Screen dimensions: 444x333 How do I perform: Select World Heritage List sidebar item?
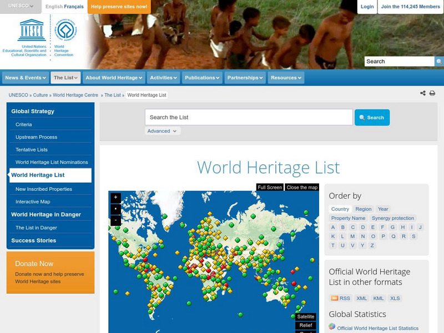pyautogui.click(x=51, y=175)
